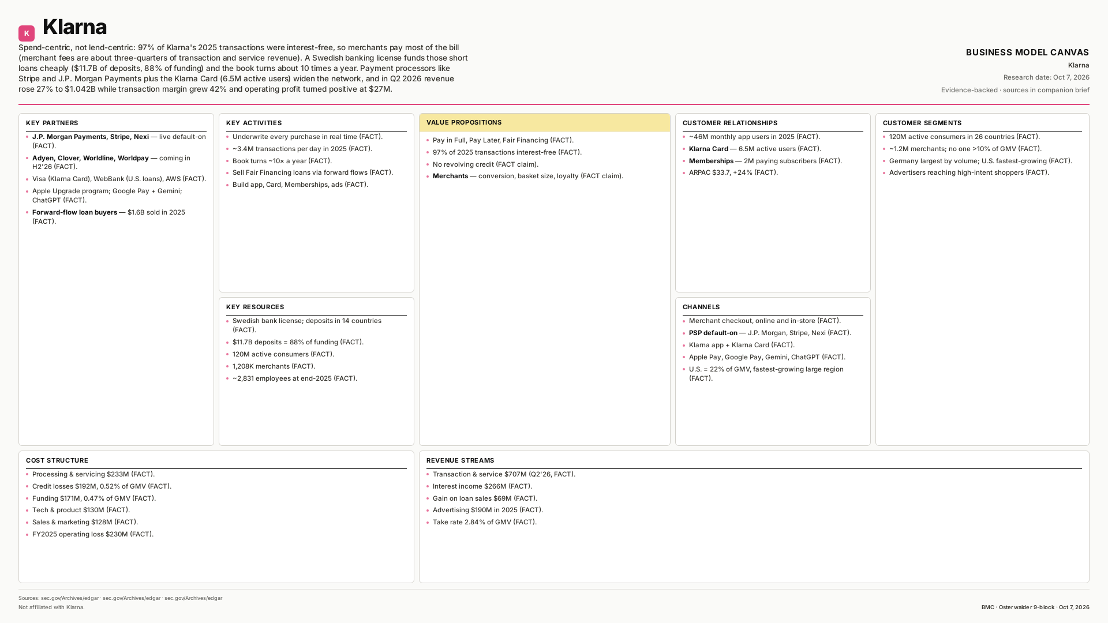Select '$11.7B deposits = 88% of funding' line
Image resolution: width=1108 pixels, height=623 pixels.
coord(298,342)
